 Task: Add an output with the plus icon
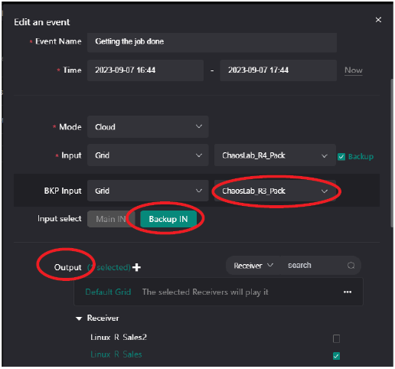click(136, 267)
